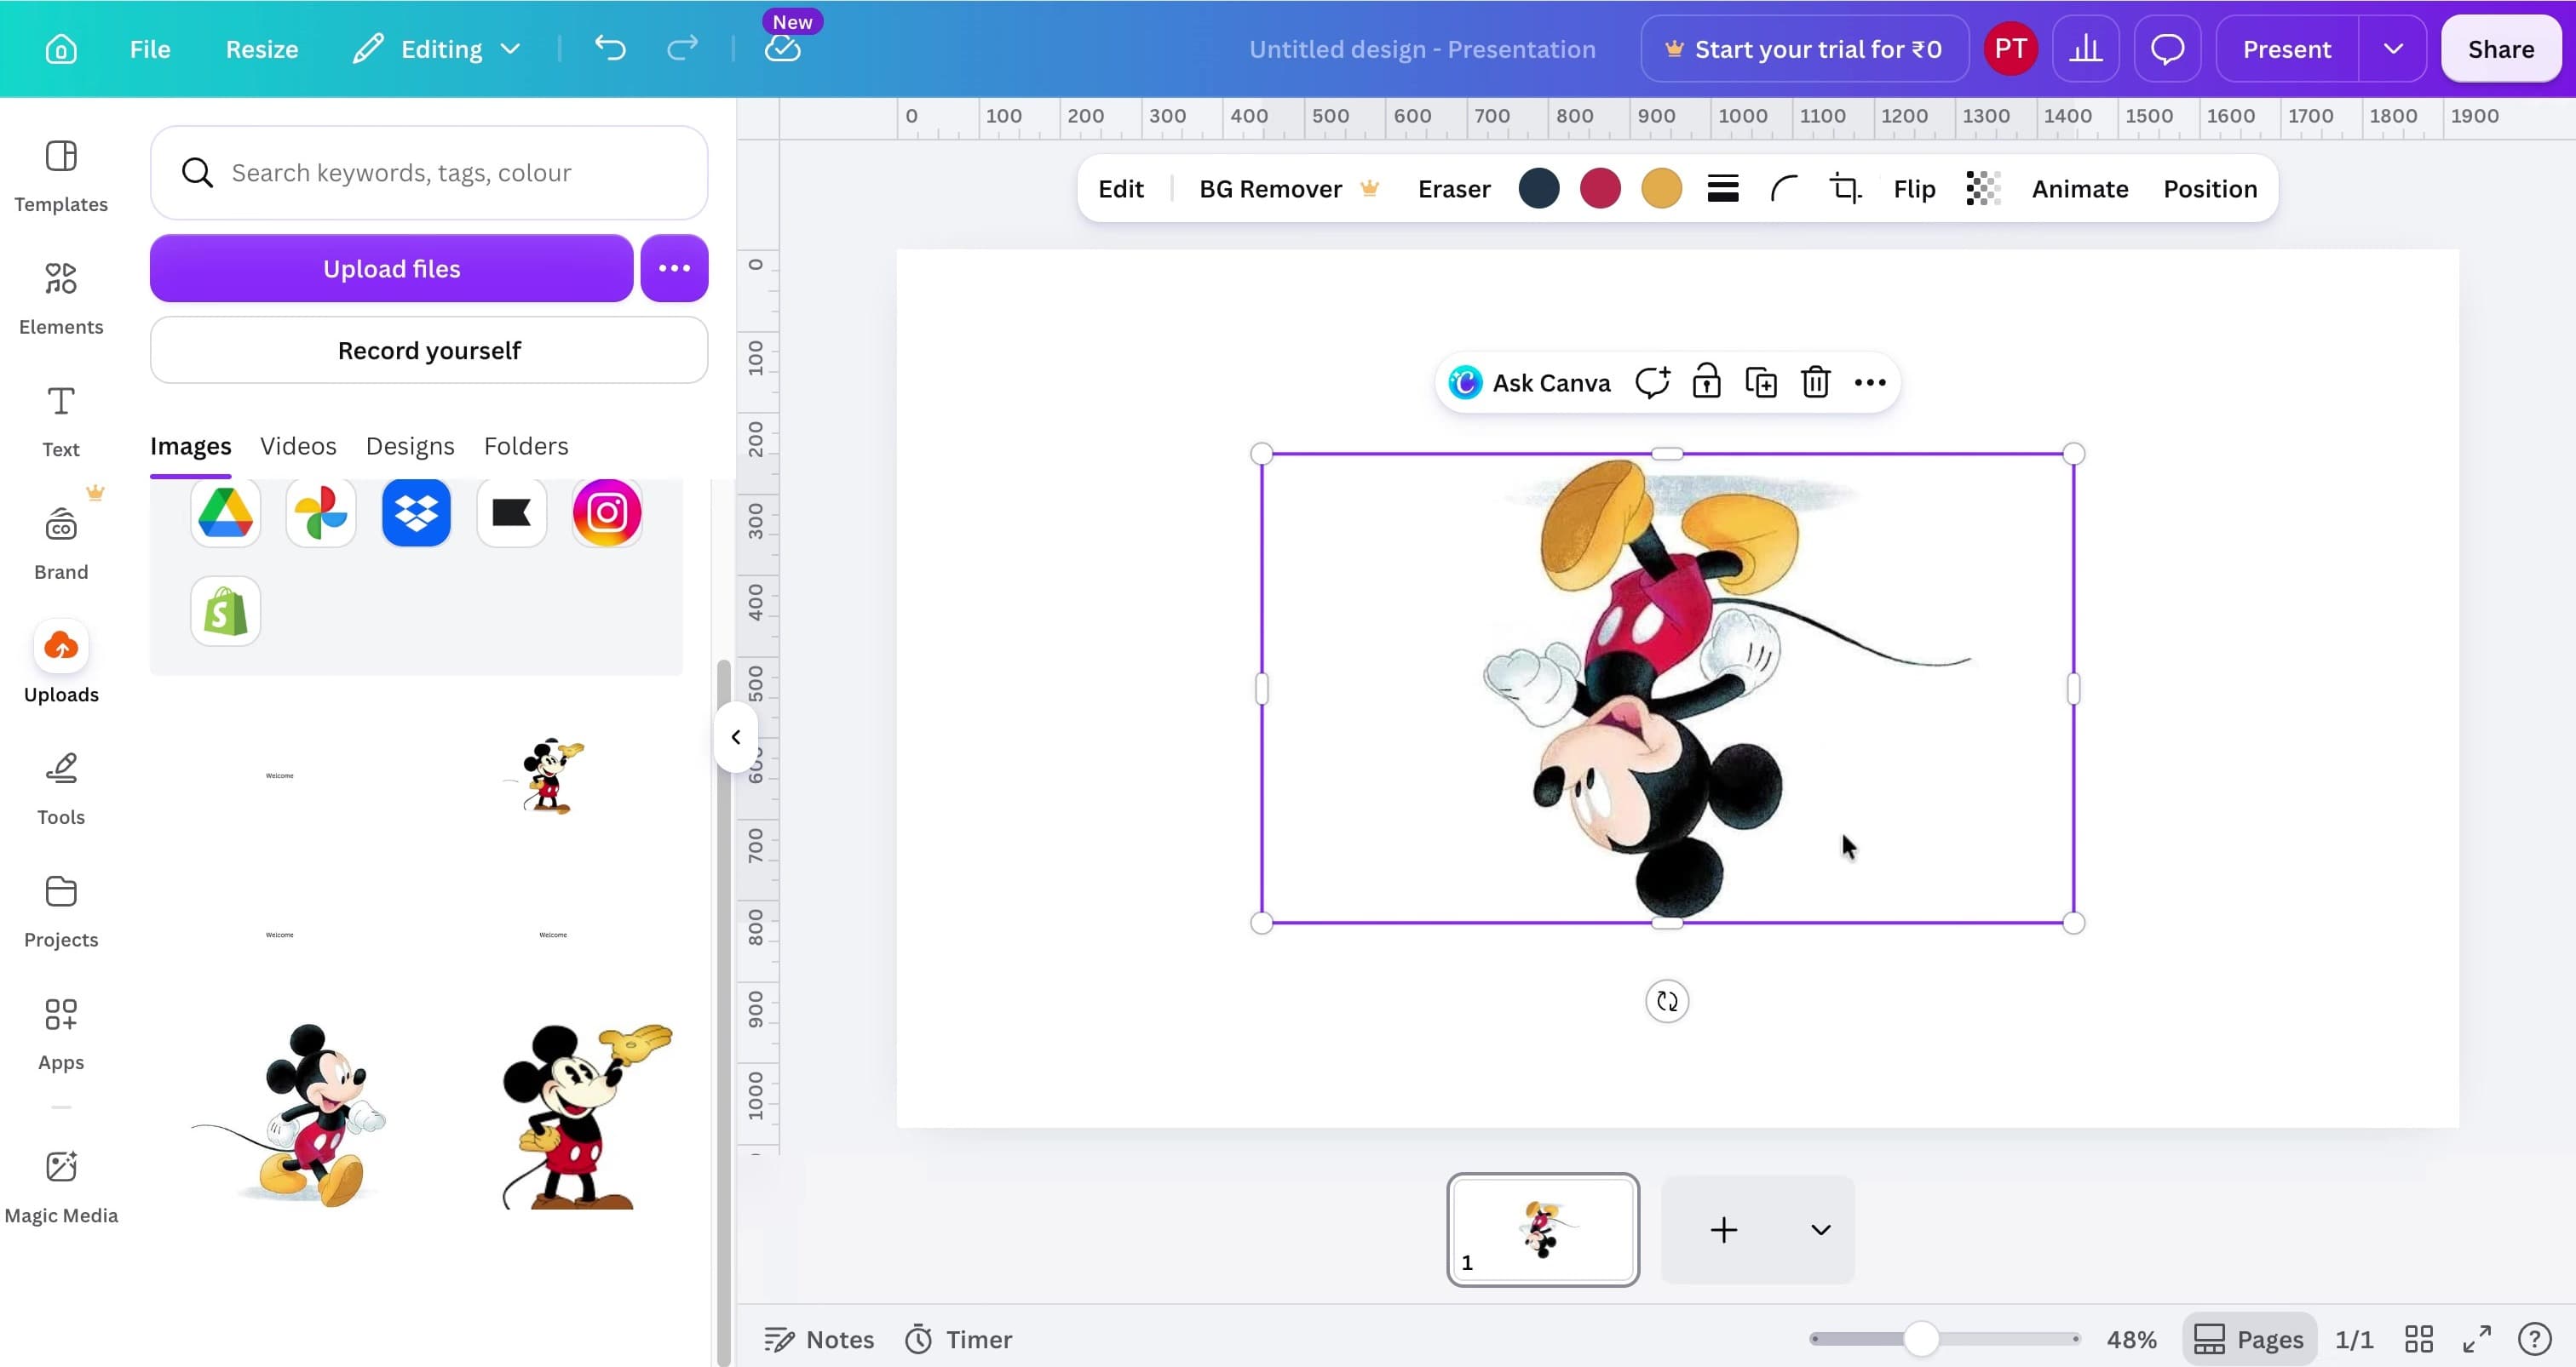Click the Present button

pyautogui.click(x=2286, y=49)
